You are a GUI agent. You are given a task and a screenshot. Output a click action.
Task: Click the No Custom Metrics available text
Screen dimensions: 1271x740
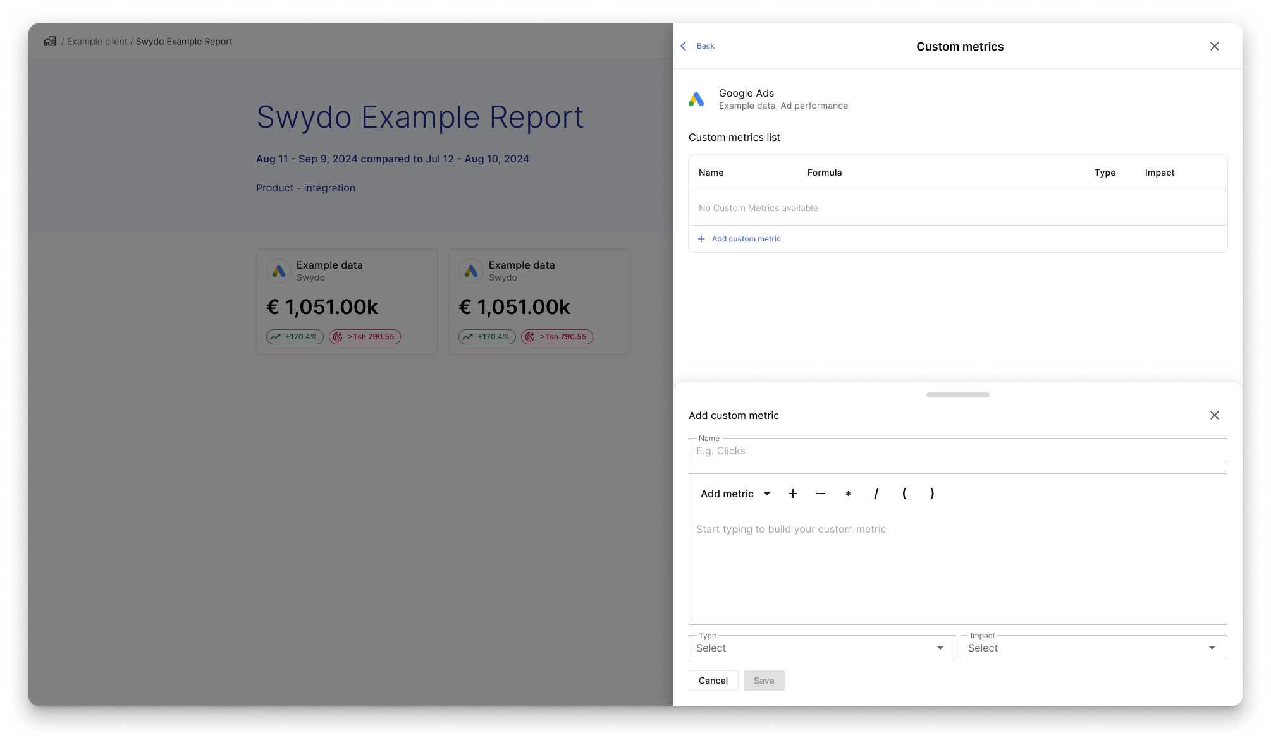[x=758, y=208]
